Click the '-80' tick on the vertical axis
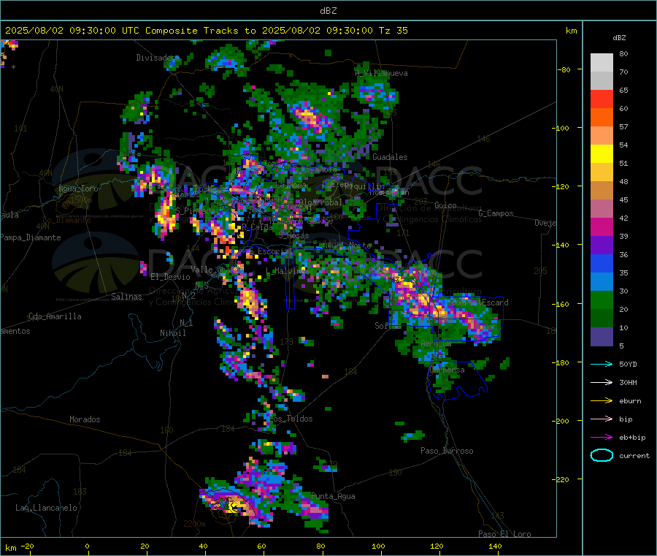The width and height of the screenshot is (657, 556). tap(564, 69)
